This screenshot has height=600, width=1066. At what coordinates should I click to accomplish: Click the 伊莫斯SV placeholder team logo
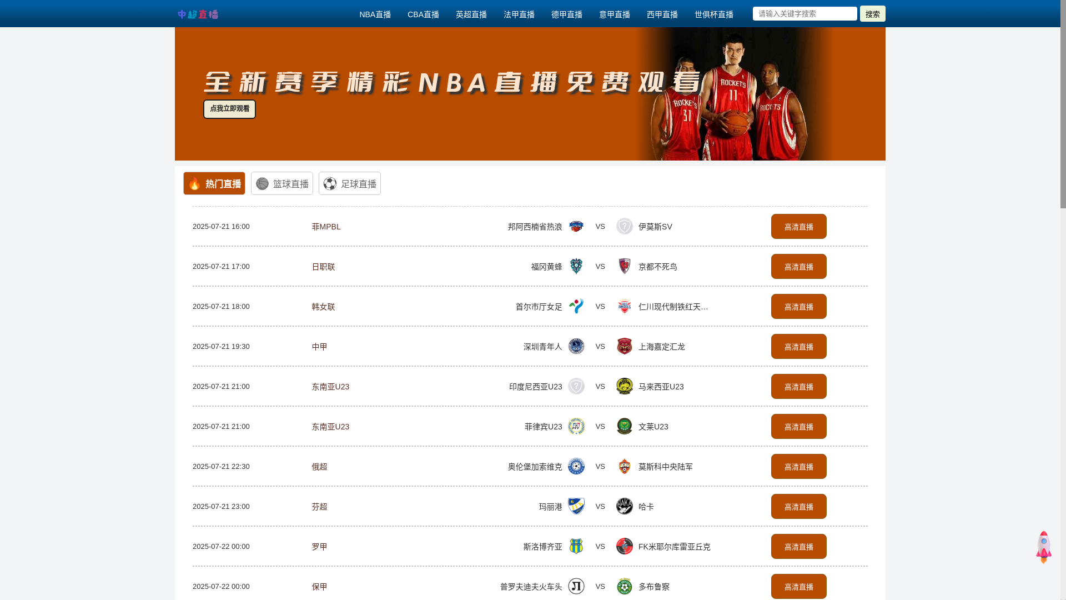point(625,226)
